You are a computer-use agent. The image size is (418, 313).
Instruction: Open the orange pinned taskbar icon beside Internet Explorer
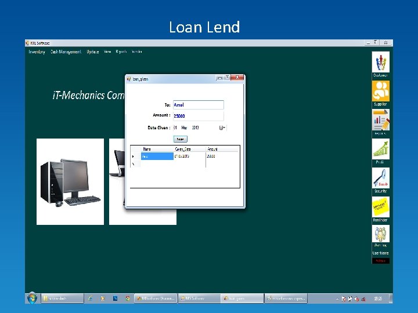pyautogui.click(x=103, y=299)
